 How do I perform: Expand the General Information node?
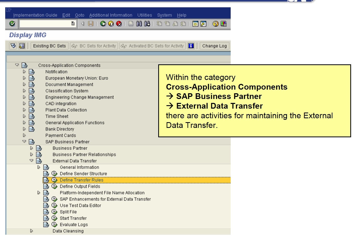tap(39, 167)
